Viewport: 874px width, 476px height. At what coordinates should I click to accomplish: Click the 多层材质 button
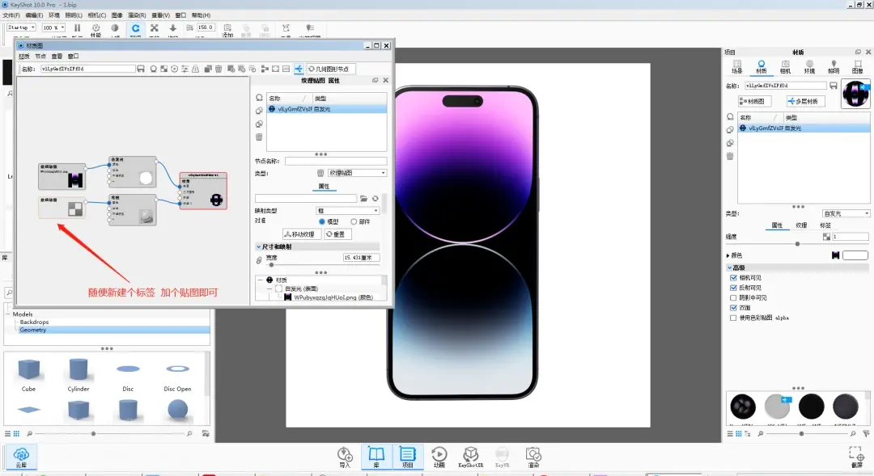tap(805, 101)
